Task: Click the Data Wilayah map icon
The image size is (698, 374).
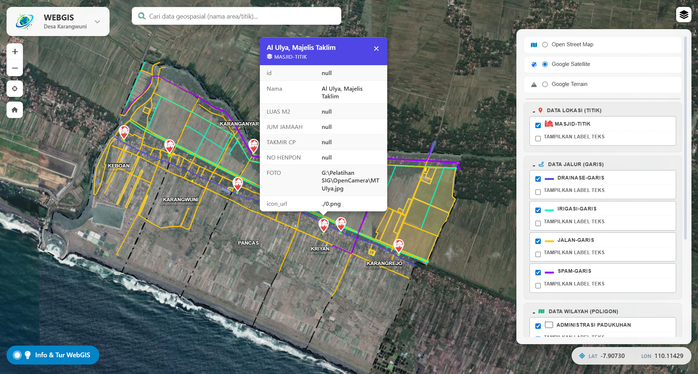Action: [542, 311]
